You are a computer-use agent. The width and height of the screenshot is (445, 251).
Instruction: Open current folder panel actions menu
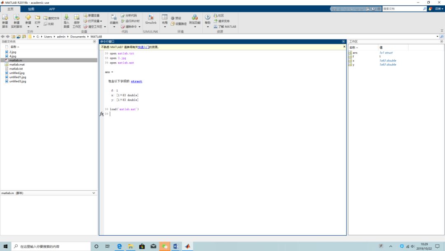(x=94, y=42)
